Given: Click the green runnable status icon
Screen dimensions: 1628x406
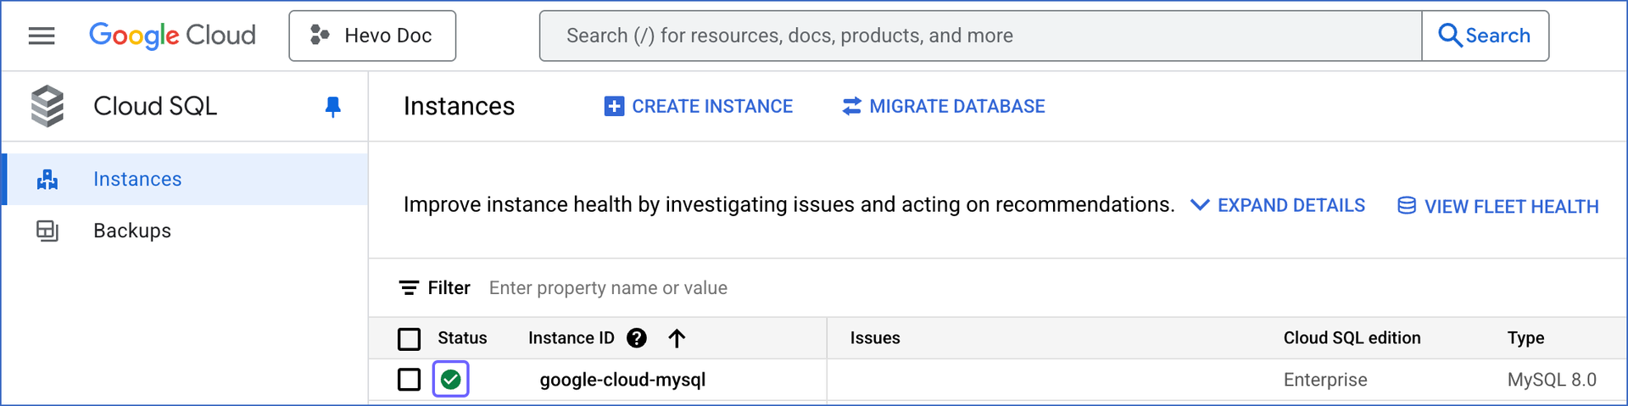Looking at the screenshot, I should (451, 379).
